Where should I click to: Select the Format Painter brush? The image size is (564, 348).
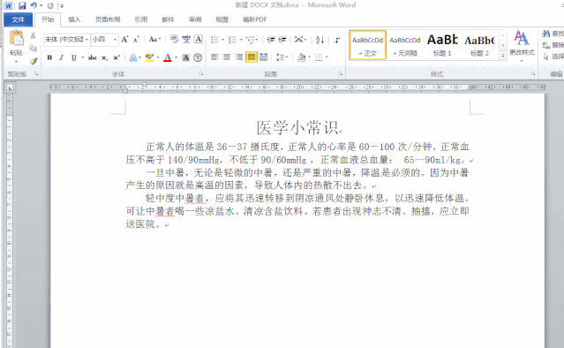click(x=33, y=61)
